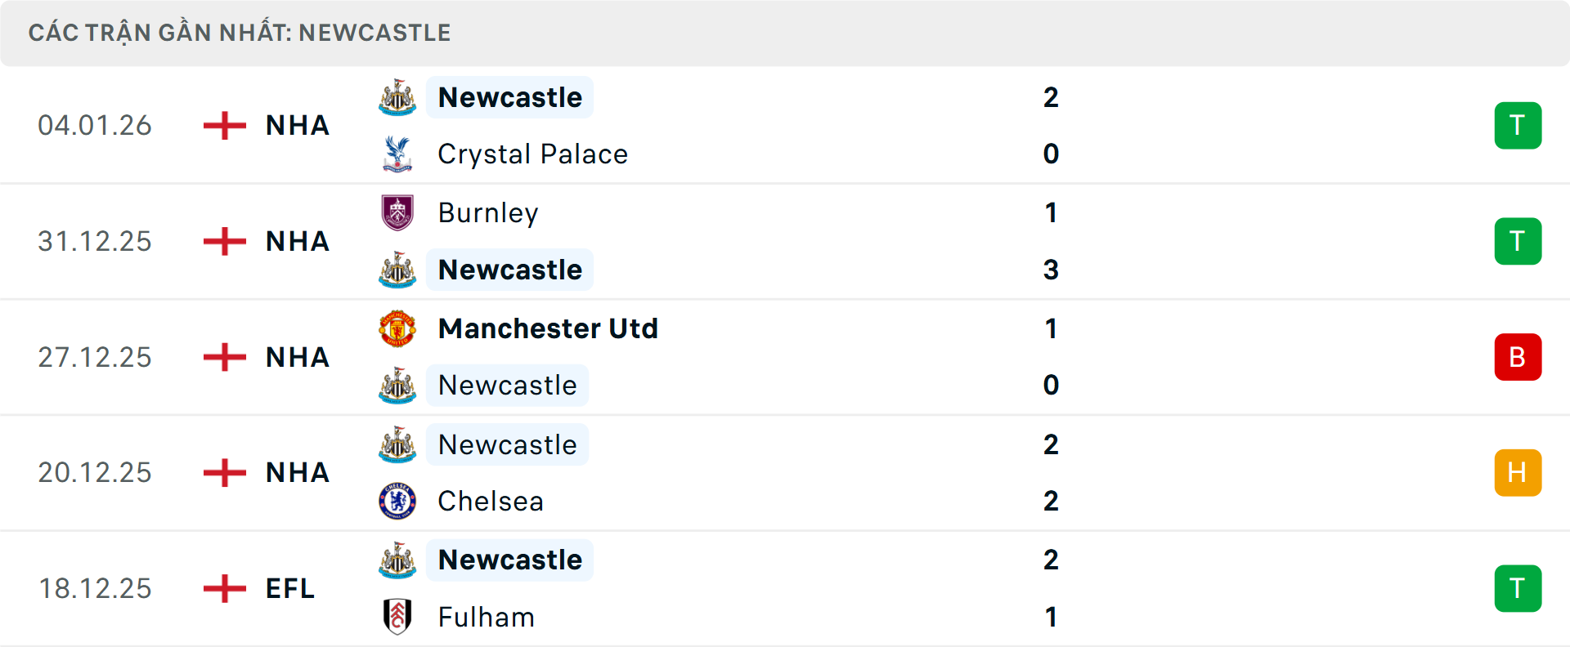The width and height of the screenshot is (1570, 647).
Task: Open the Crystal Palace team page link
Action: (532, 154)
